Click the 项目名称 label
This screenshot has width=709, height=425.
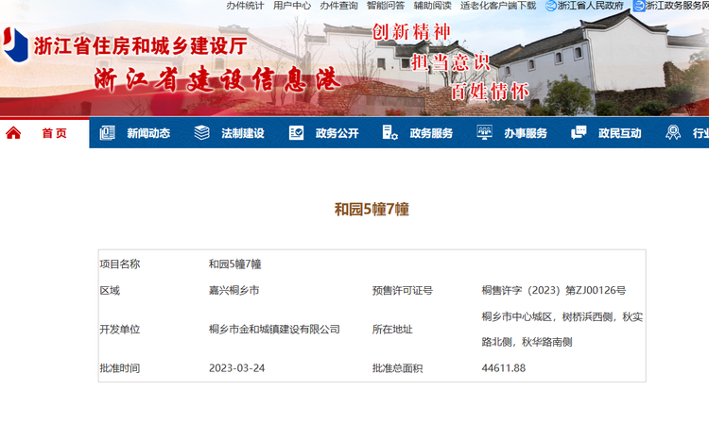tap(120, 263)
